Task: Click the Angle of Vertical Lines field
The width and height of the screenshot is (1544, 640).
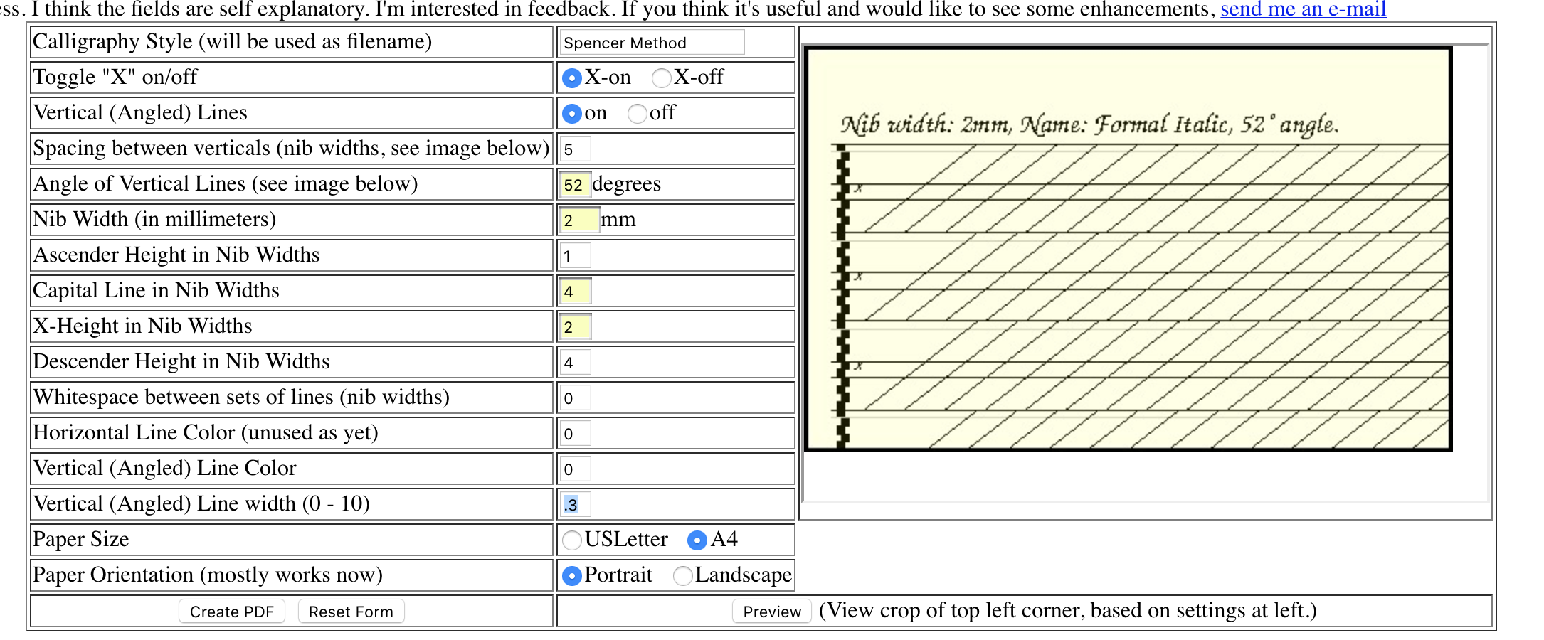Action: click(575, 185)
